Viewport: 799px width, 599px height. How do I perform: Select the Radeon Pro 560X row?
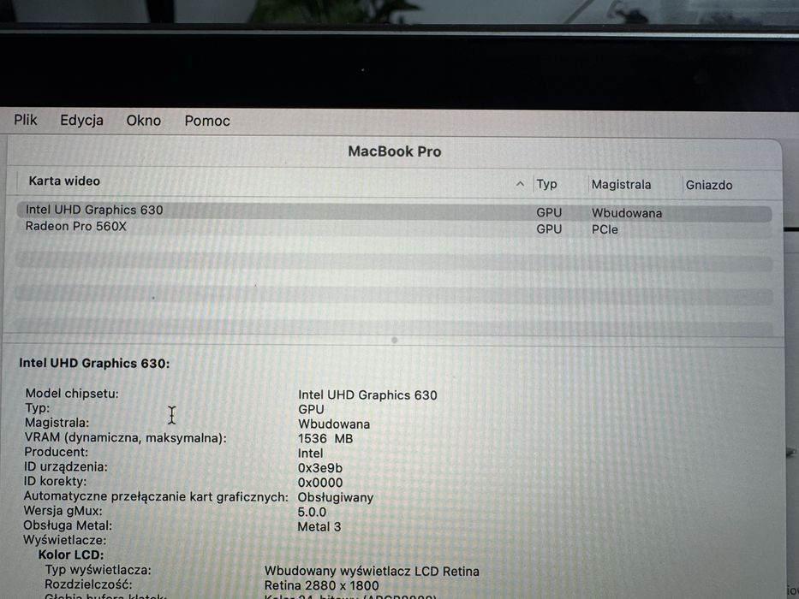[394, 228]
